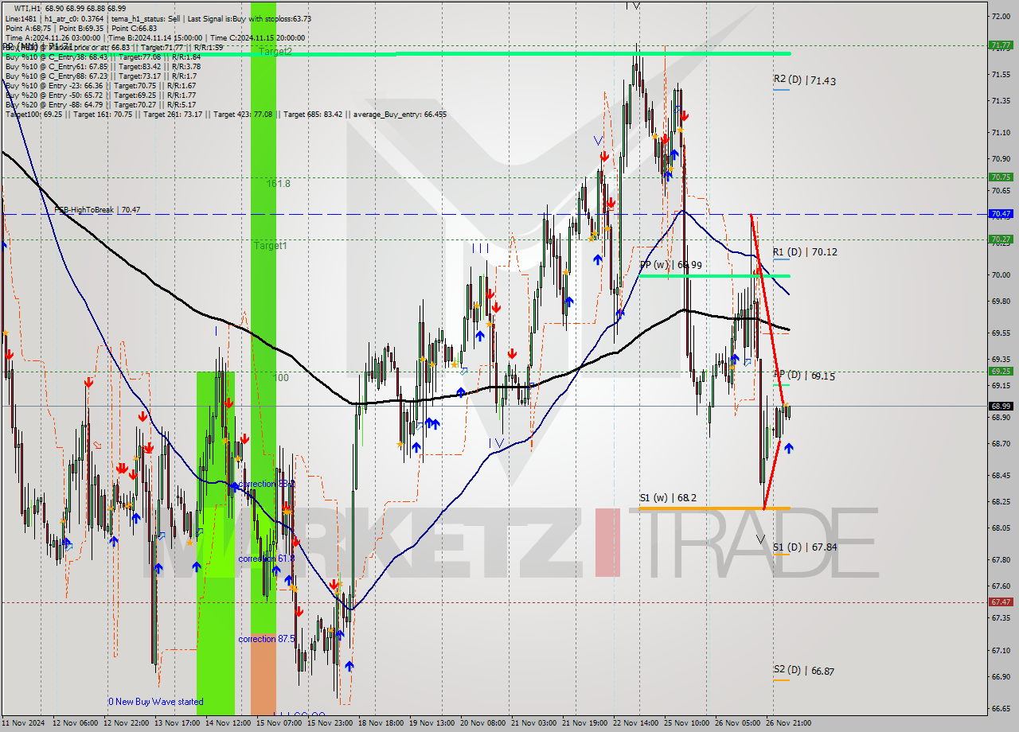Screen dimensions: 1019x732
Task: Select the 'PP (D) | 69.15' daily pivot label
Action: coord(804,376)
